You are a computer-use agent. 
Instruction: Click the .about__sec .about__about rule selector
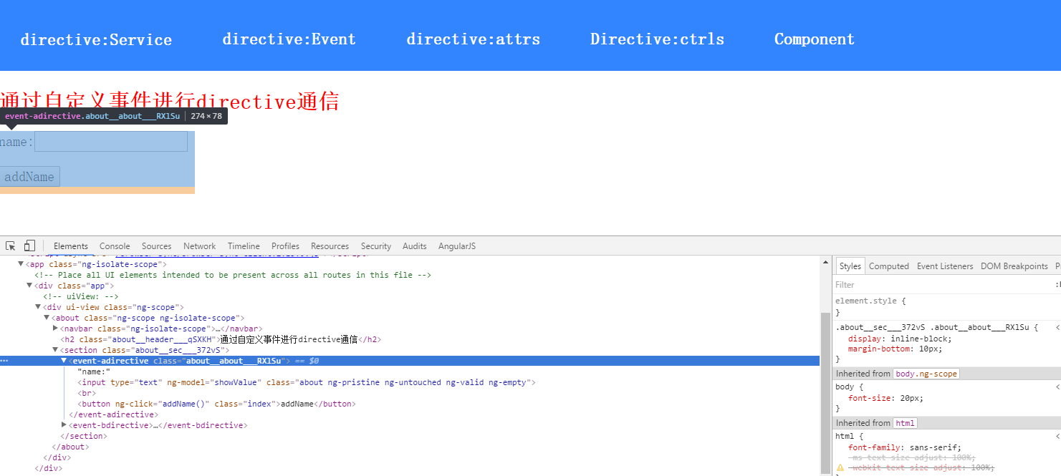pos(932,327)
